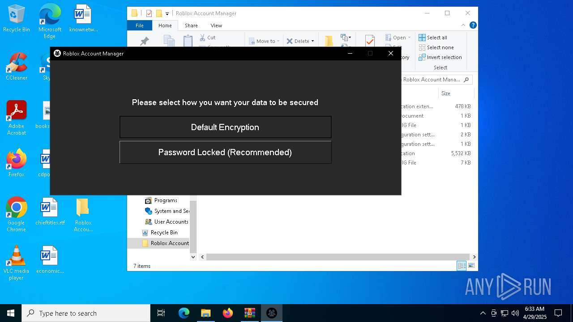Open New item dropdown icon
The height and width of the screenshot is (322, 573).
[346, 38]
